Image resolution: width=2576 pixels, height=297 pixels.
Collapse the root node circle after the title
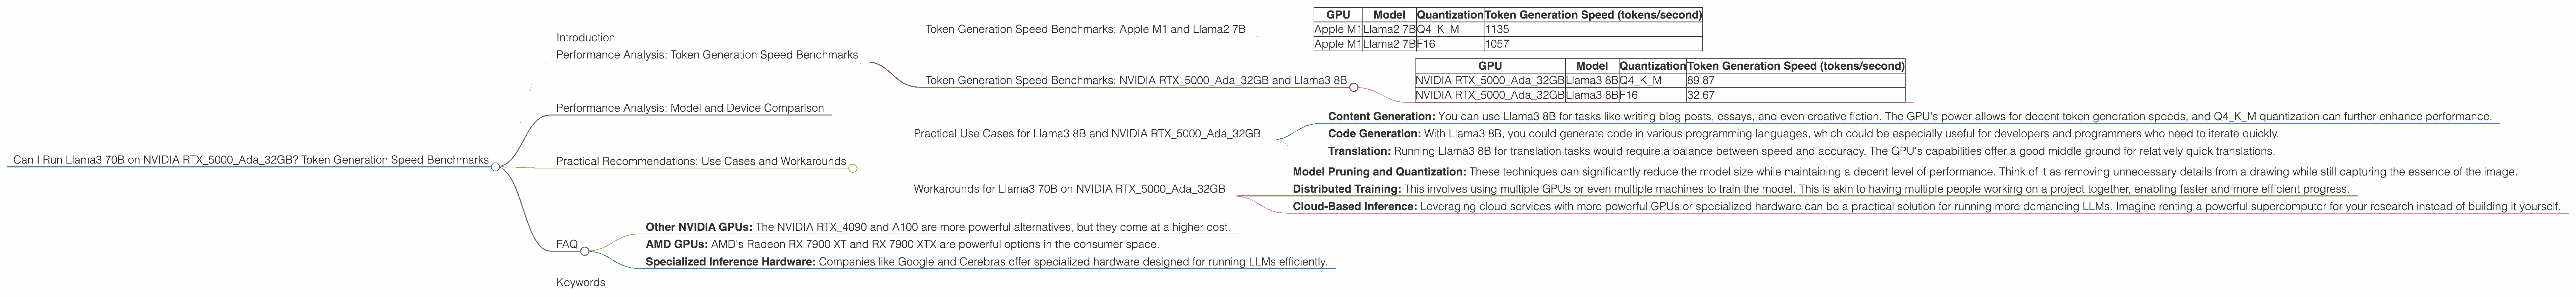[495, 167]
